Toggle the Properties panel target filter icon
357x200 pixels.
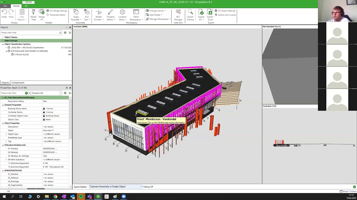click(65, 93)
